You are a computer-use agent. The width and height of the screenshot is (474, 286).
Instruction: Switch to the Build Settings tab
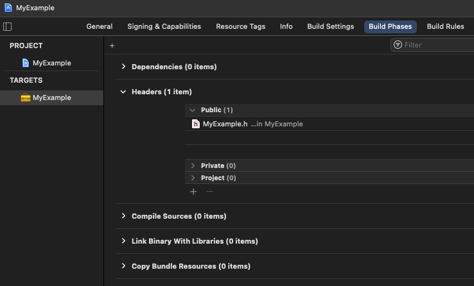330,27
